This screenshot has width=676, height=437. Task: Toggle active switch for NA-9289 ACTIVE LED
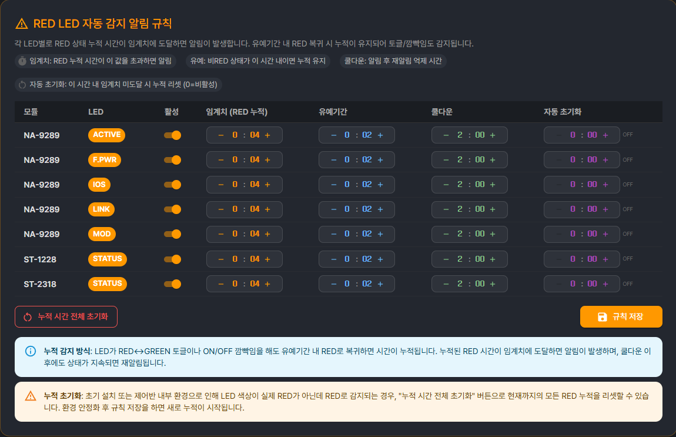coord(172,135)
